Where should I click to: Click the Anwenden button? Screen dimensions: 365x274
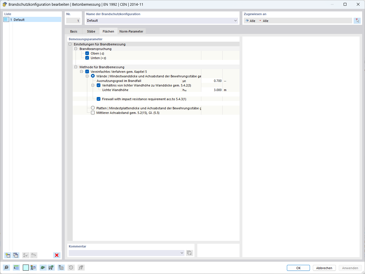(x=350, y=268)
